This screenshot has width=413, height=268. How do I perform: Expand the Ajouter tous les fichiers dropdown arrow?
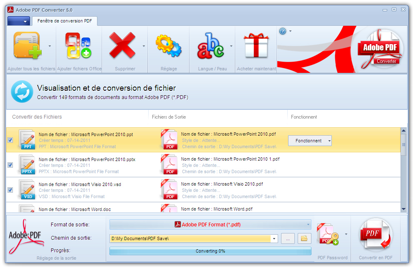pyautogui.click(x=50, y=46)
